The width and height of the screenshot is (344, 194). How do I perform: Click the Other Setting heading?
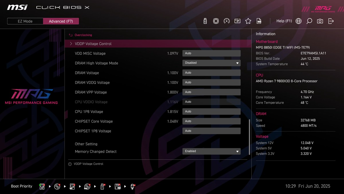(x=86, y=144)
